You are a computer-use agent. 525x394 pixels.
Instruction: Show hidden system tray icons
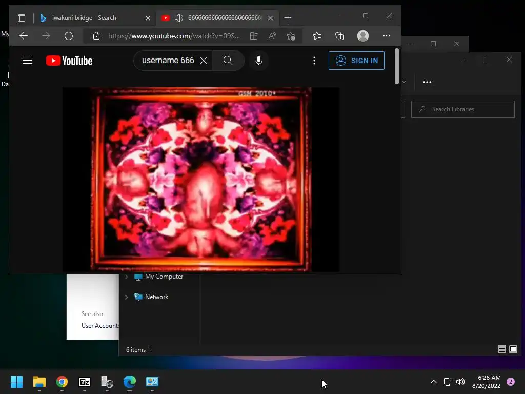[x=434, y=382]
